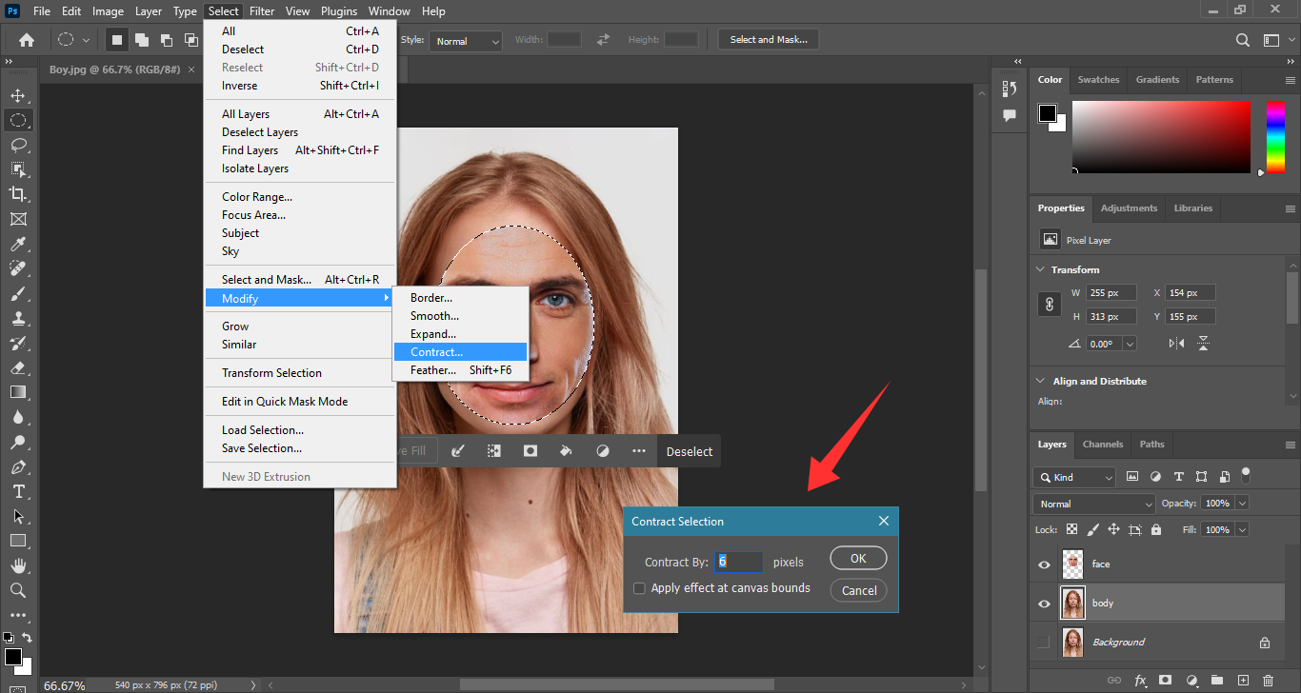Switch to the Swatches tab

pos(1098,80)
